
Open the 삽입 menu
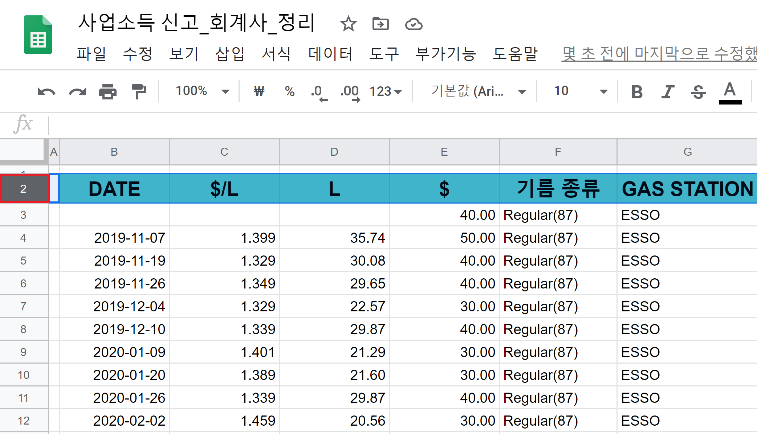[x=230, y=54]
